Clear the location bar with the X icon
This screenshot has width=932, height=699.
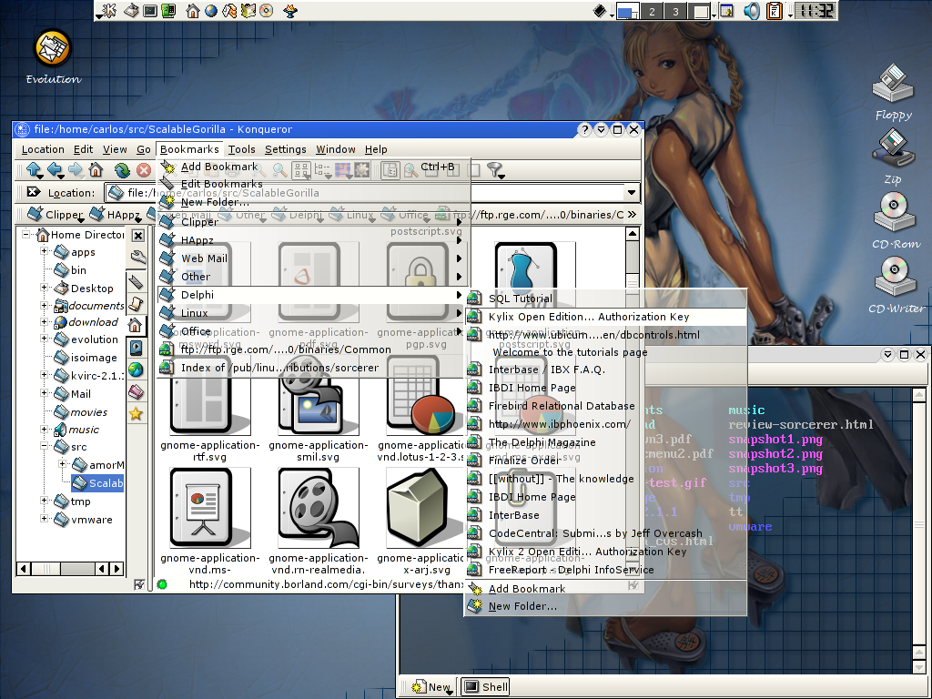pos(34,192)
